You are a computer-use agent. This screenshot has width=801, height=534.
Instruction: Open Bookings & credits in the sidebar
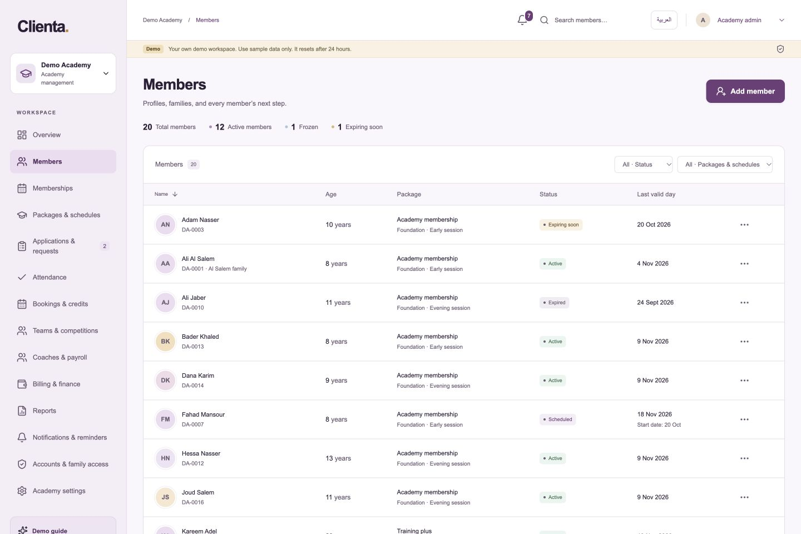pyautogui.click(x=63, y=304)
